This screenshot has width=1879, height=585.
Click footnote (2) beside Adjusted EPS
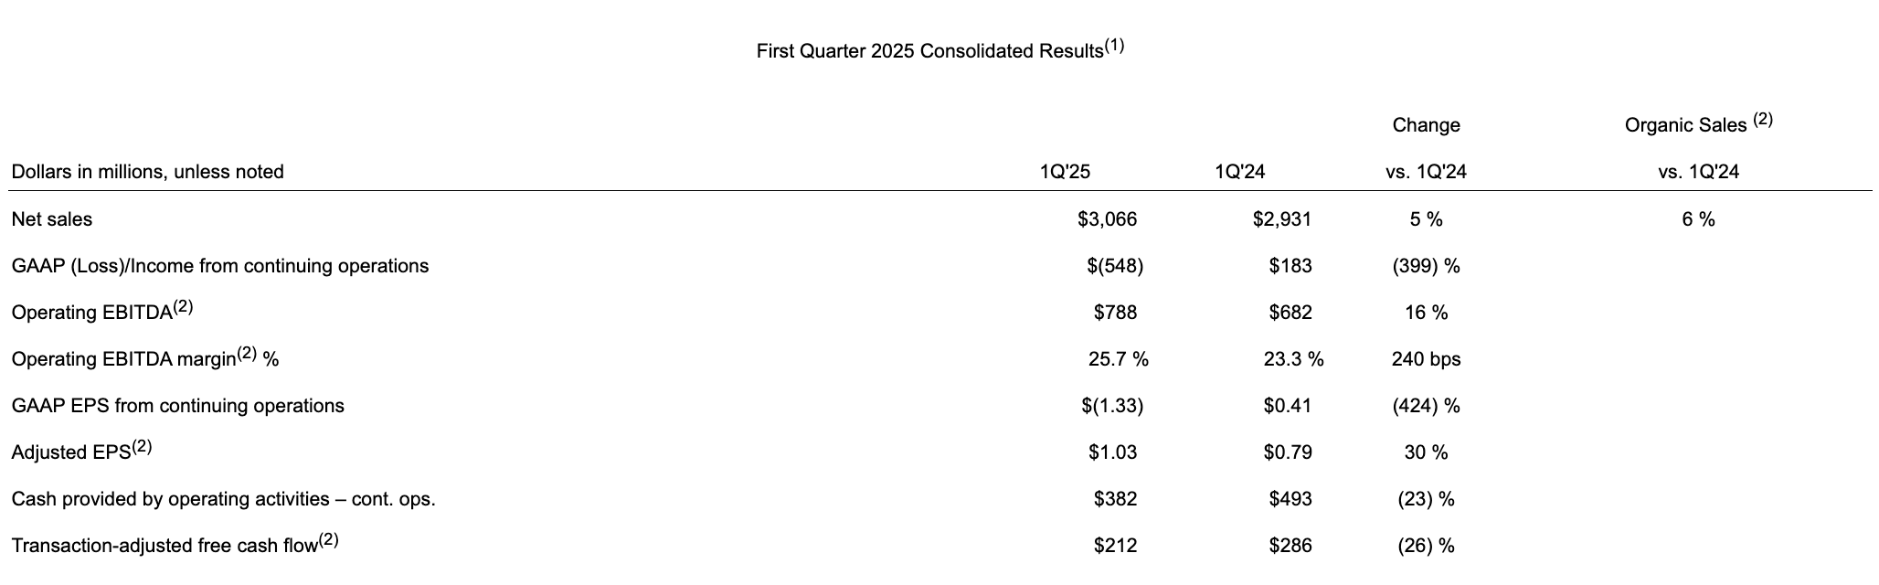click(142, 447)
